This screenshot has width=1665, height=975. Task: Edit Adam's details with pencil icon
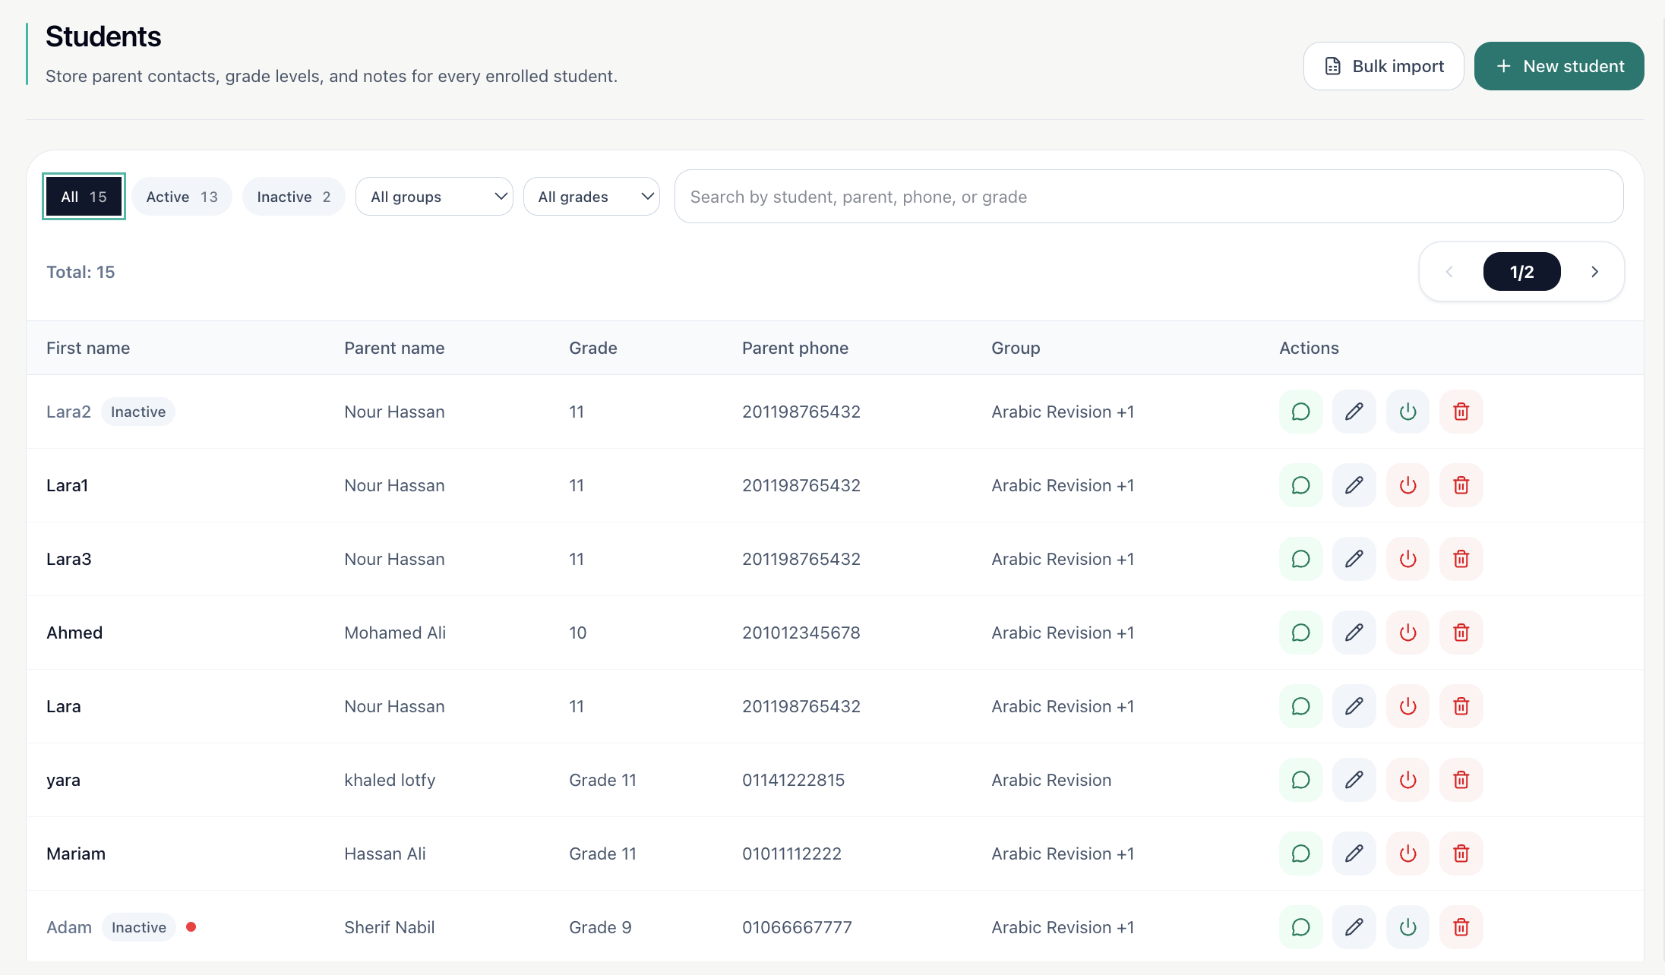(1354, 927)
